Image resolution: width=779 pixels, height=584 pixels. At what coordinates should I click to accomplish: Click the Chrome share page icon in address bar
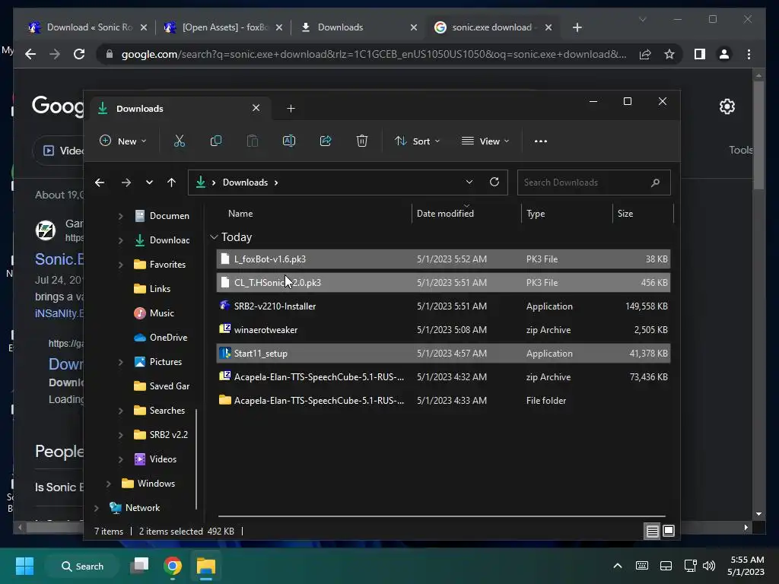pos(645,54)
